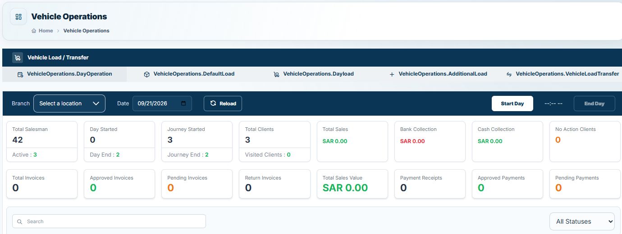Viewport: 622px width, 234px height.
Task: Click the Total Clients card
Action: click(x=274, y=141)
